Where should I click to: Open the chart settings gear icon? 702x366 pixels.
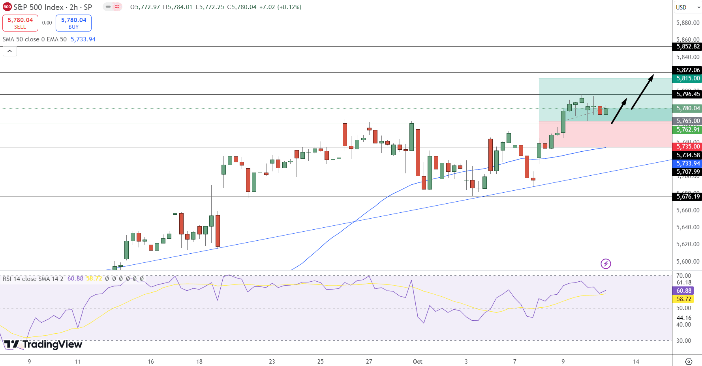689,361
